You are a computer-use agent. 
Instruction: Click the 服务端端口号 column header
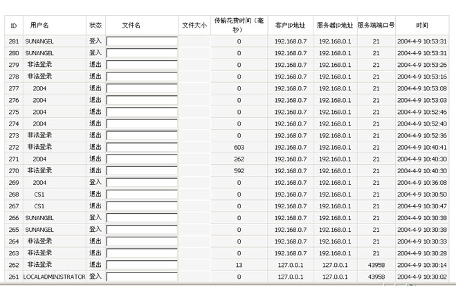(376, 26)
